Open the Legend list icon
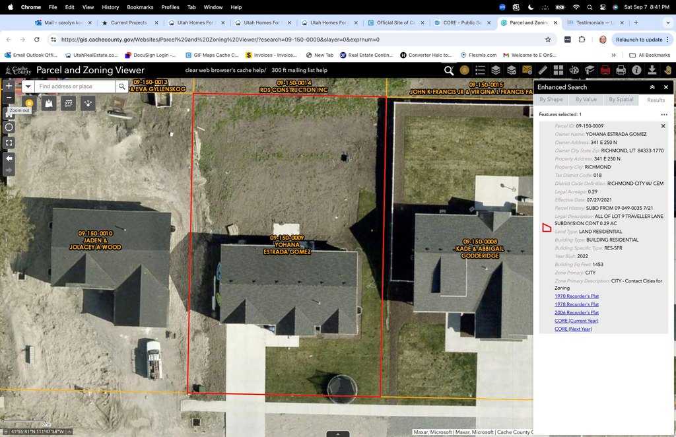This screenshot has width=676, height=437. click(x=480, y=70)
